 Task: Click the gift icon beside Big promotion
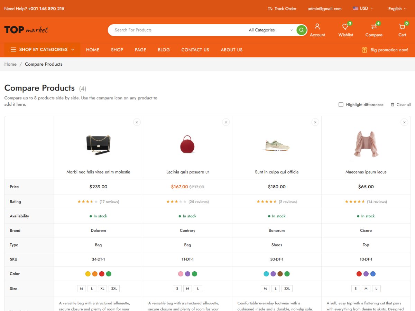[x=365, y=50]
